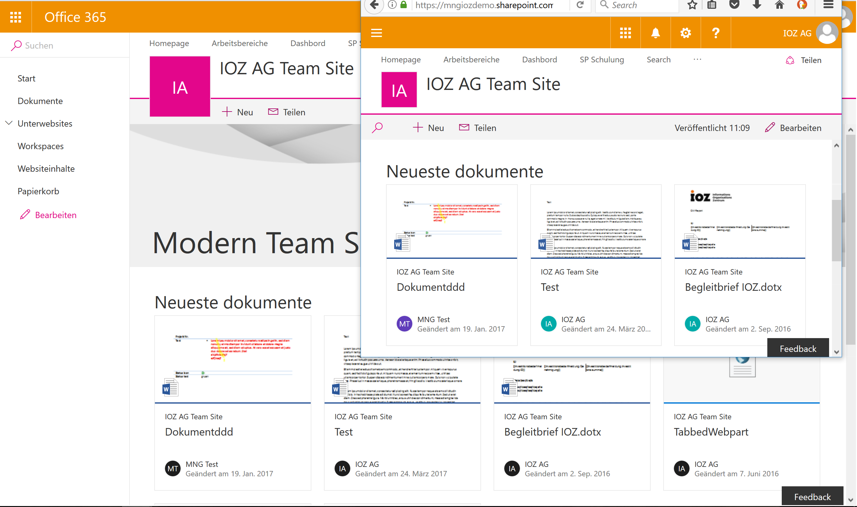The image size is (857, 507).
Task: Click the browser Search box
Action: point(637,5)
